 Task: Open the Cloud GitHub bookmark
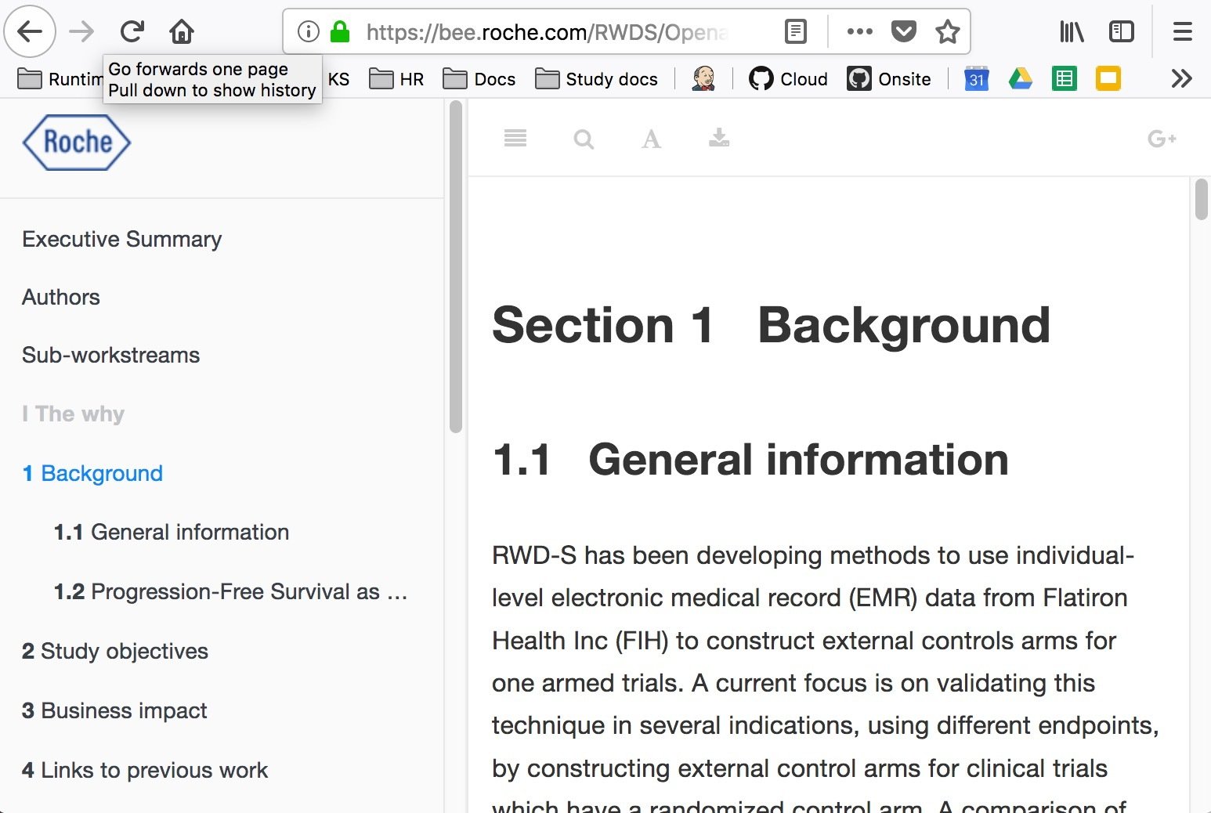788,79
